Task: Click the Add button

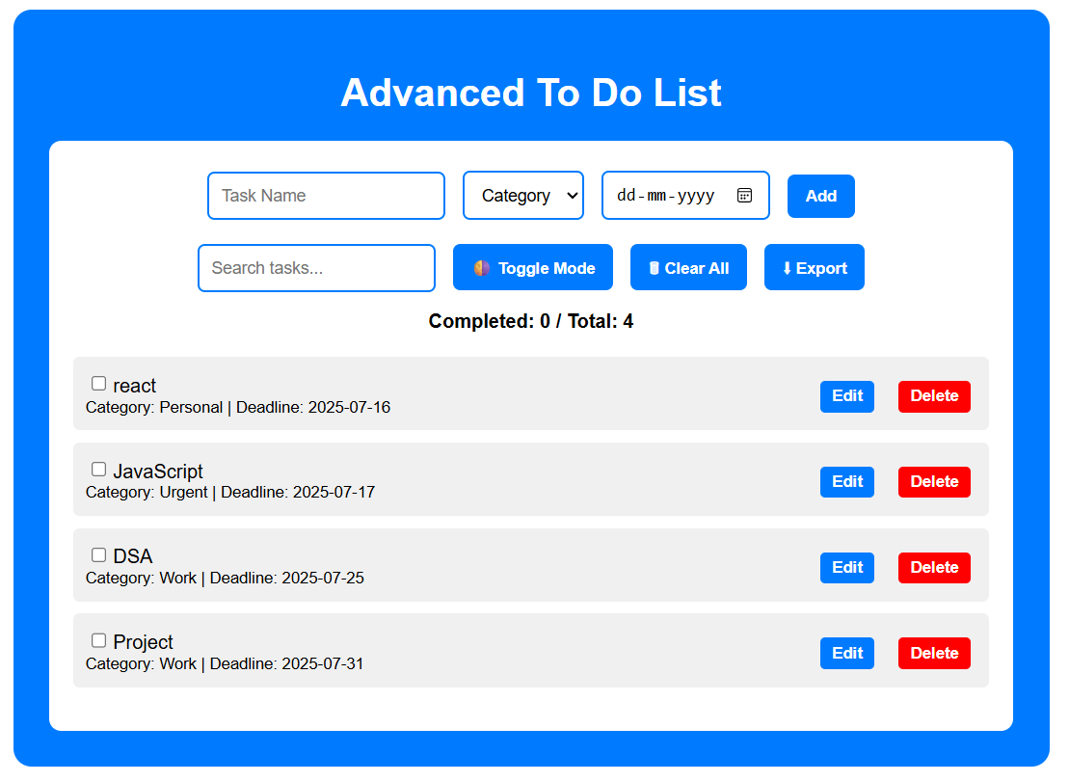Action: coord(820,196)
